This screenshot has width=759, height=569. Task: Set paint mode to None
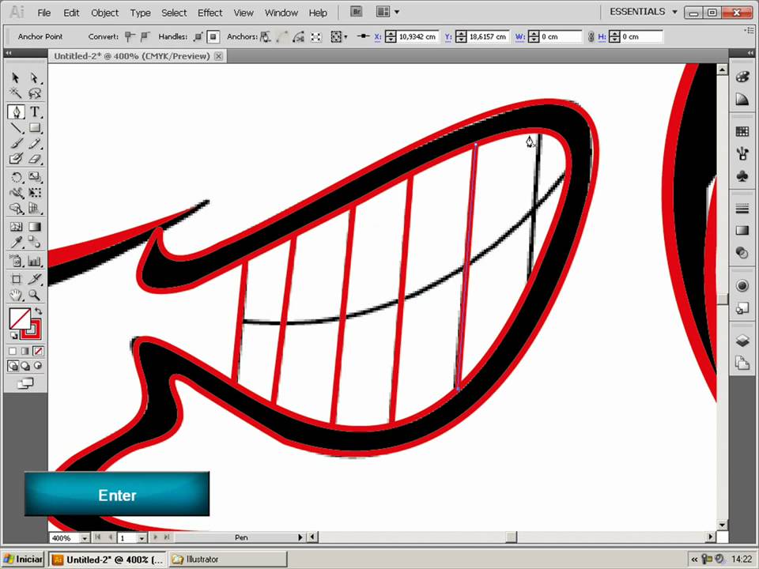tap(38, 351)
